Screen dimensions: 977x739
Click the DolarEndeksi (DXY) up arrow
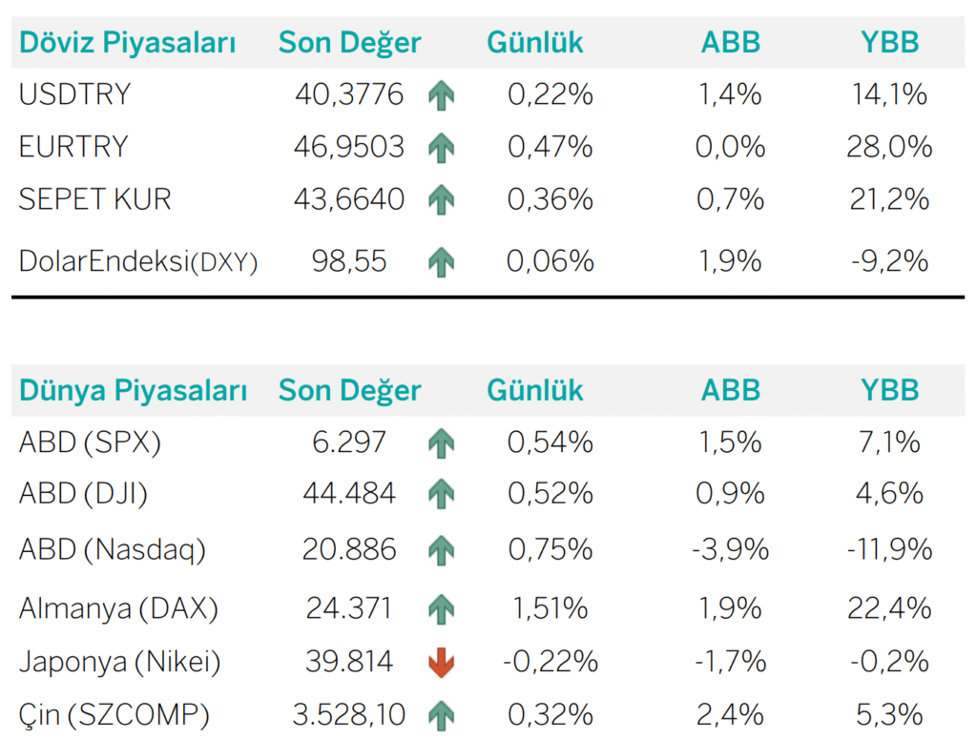[441, 261]
